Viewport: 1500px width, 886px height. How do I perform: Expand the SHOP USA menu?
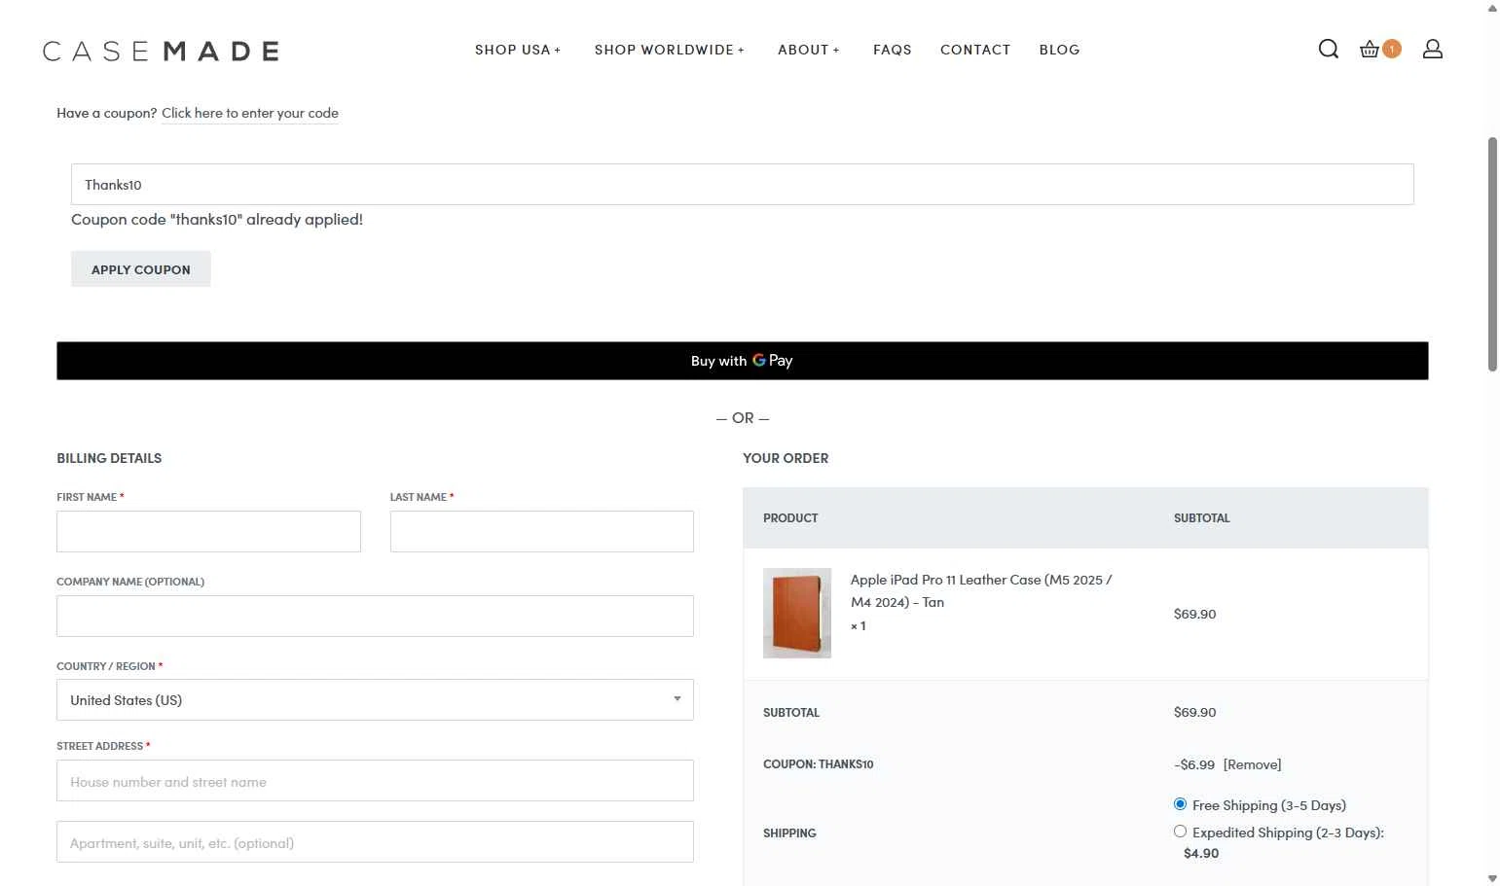518,50
